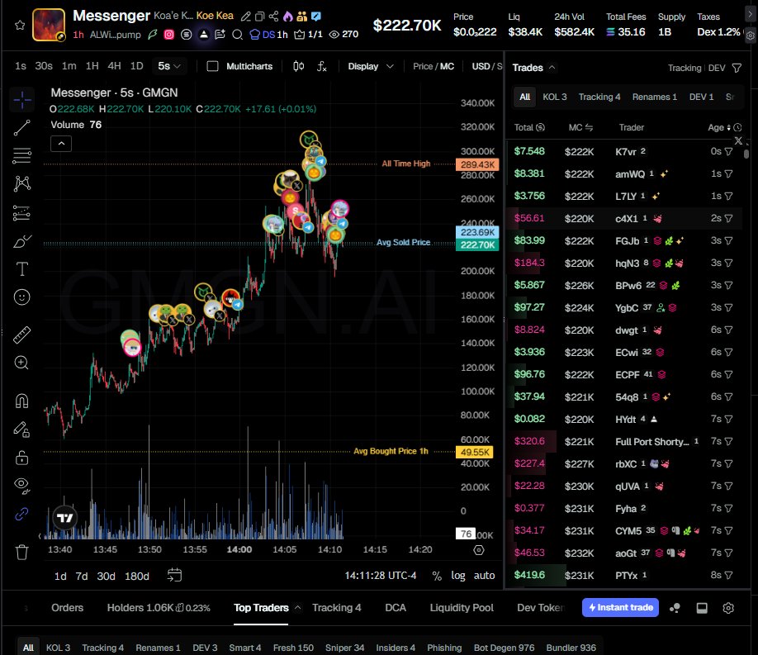Open go-to-date calendar icon
758x655 pixels.
[x=174, y=575]
